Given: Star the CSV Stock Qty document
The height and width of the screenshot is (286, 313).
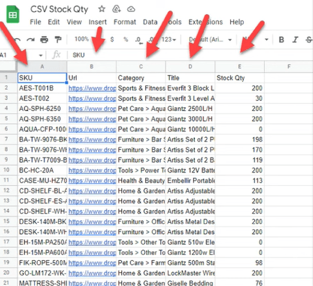Looking at the screenshot, I should (102, 9).
